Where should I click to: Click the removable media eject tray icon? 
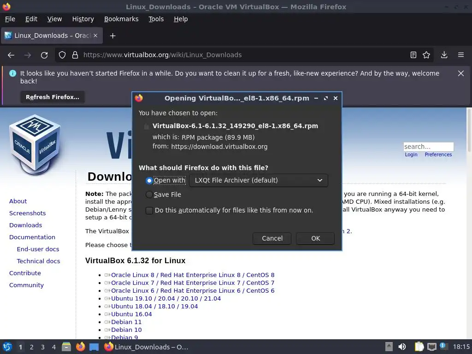[x=389, y=347]
